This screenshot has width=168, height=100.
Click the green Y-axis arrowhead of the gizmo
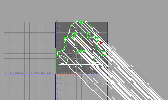point(81,22)
